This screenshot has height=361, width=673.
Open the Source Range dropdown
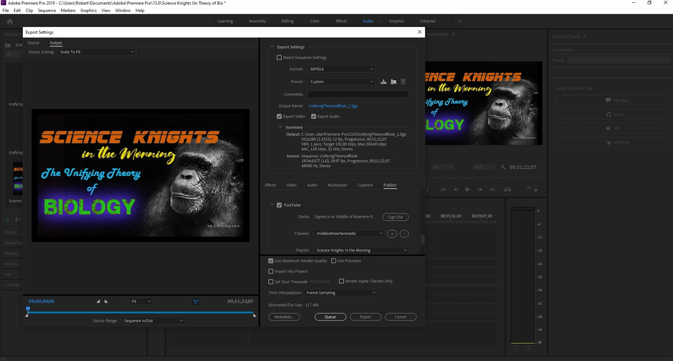coord(153,321)
